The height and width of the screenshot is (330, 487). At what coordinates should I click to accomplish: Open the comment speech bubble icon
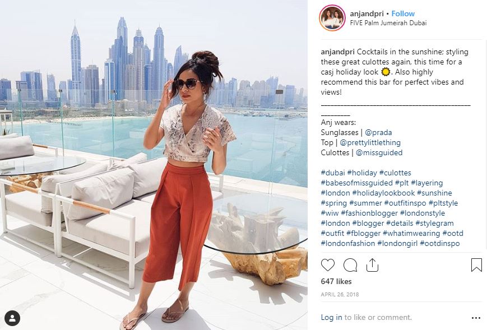click(350, 265)
